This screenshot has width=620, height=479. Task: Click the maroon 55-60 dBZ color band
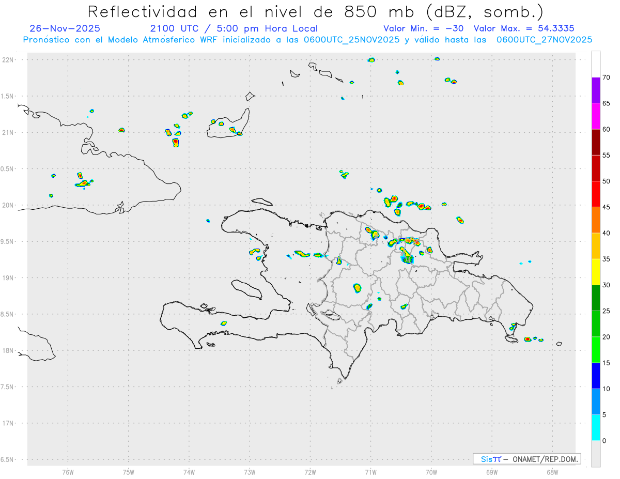(596, 142)
